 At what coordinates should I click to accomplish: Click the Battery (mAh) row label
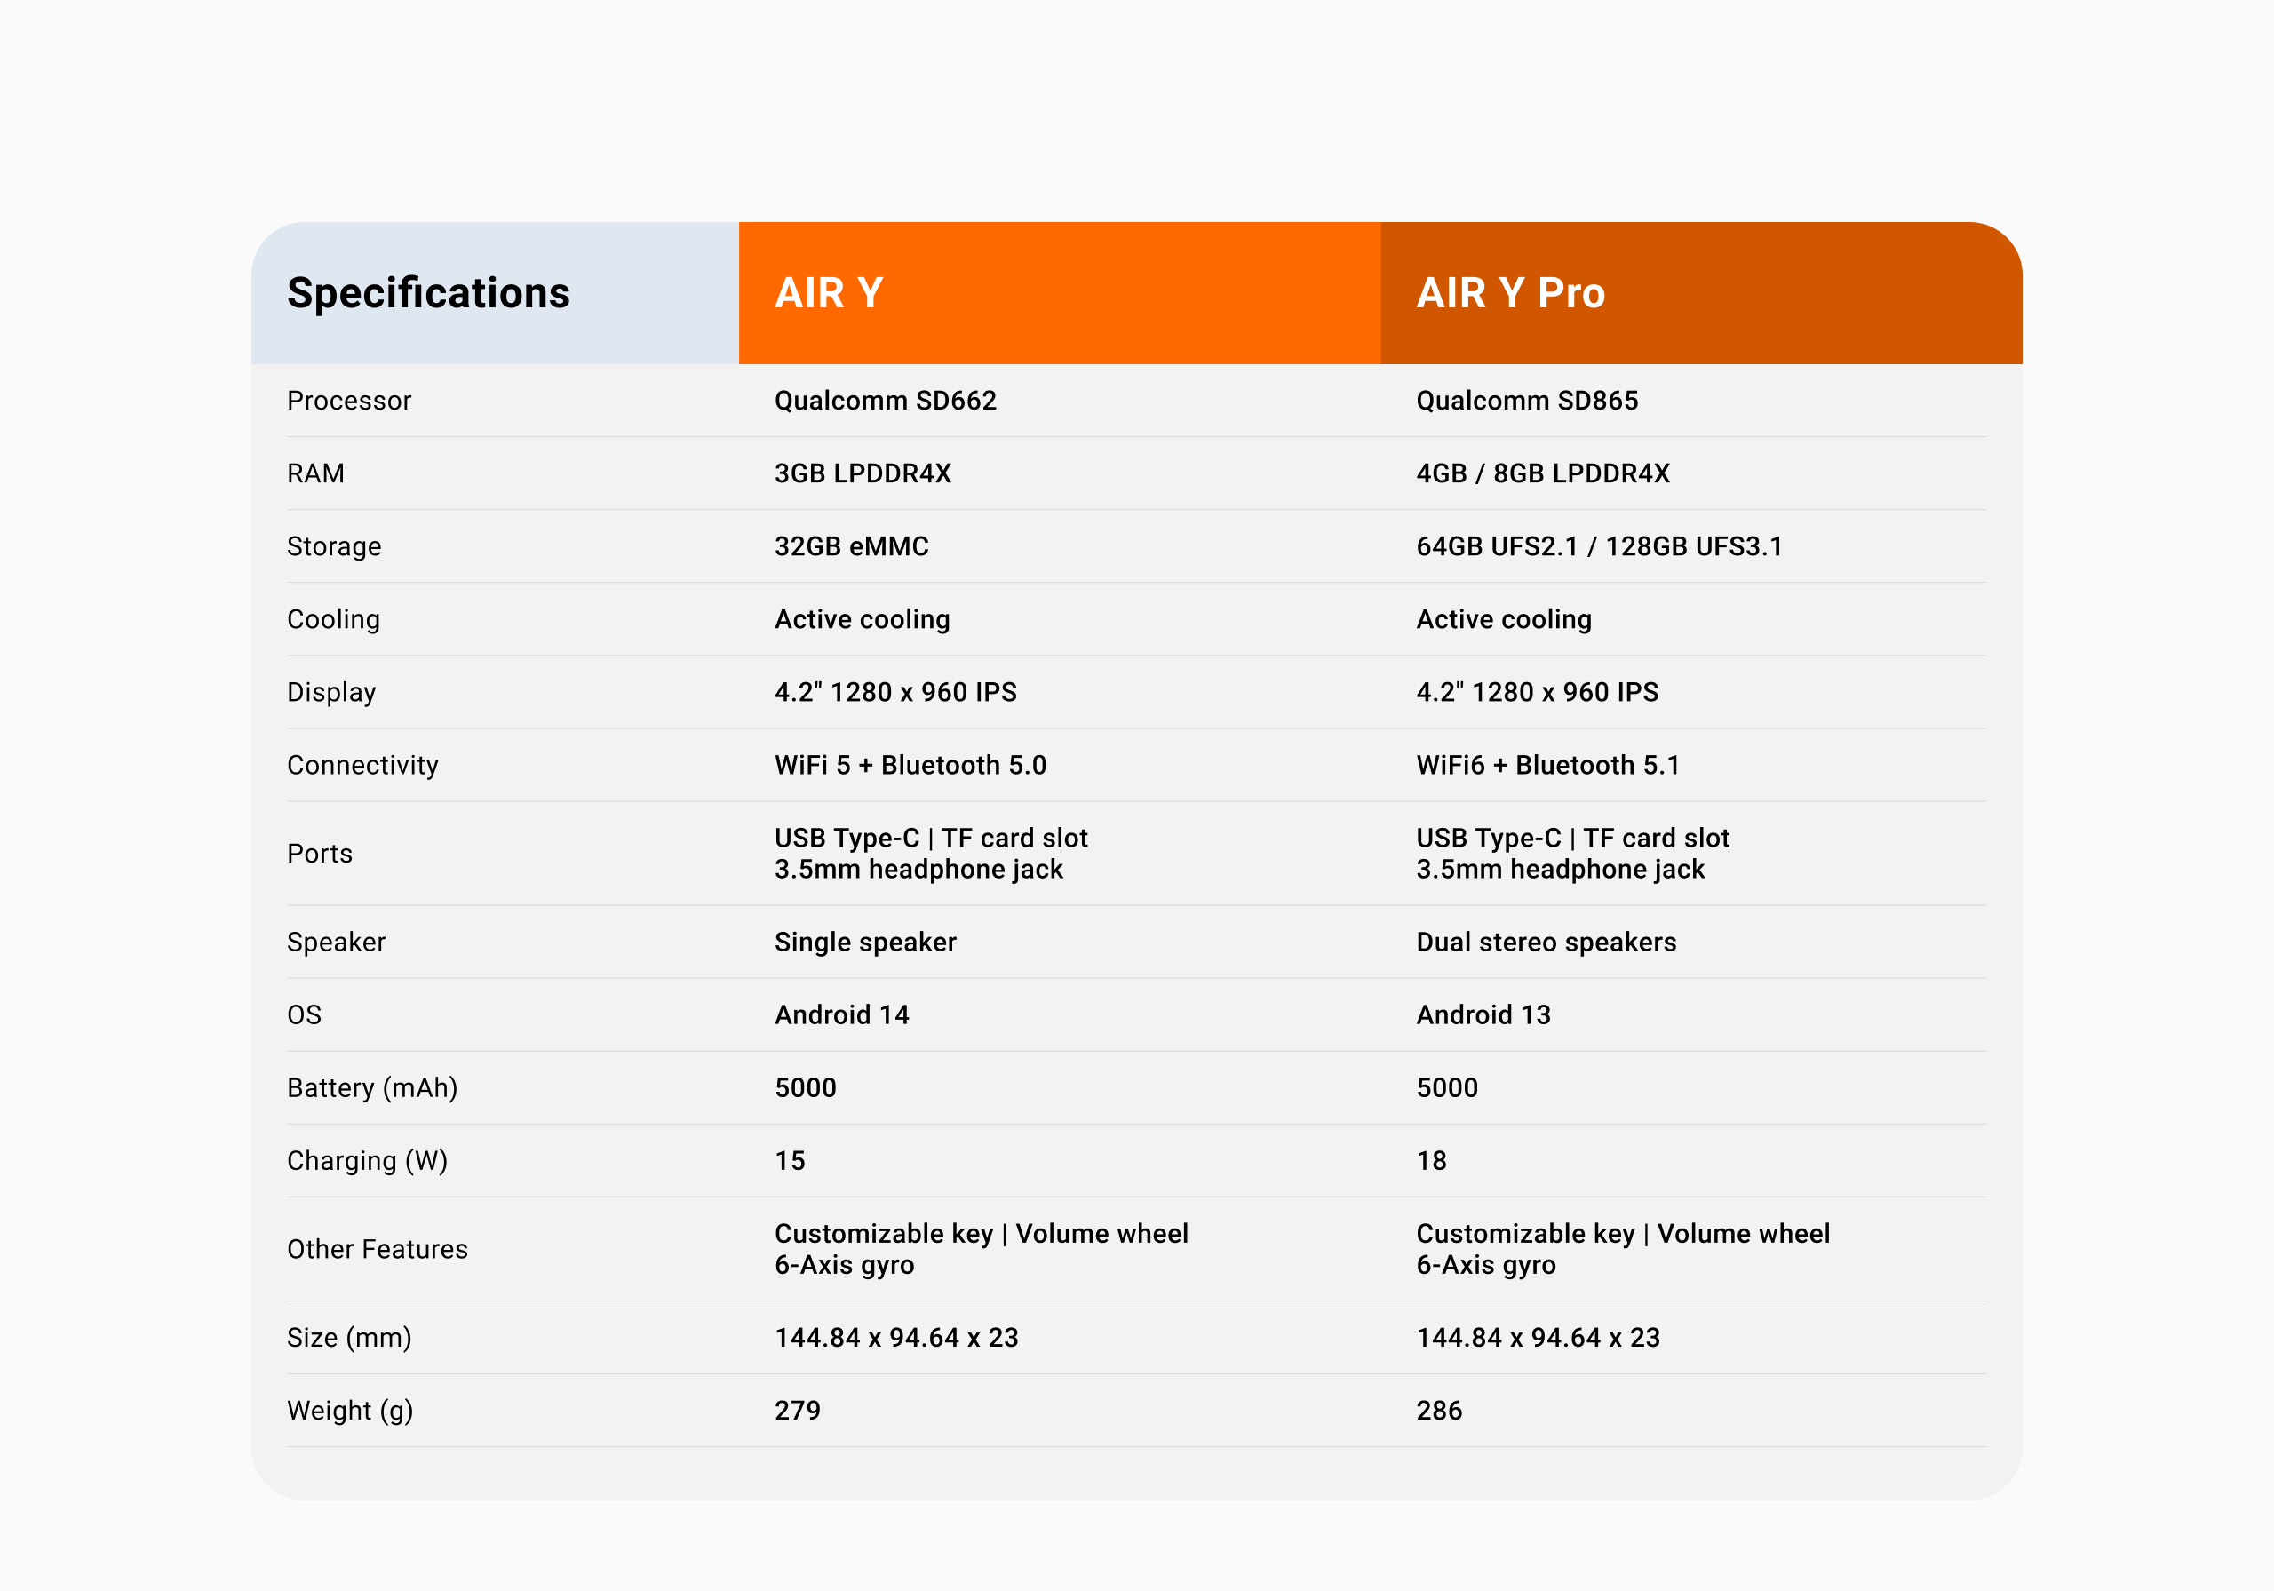pos(372,1089)
